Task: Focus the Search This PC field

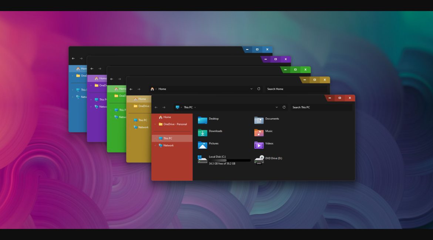Action: (321, 107)
